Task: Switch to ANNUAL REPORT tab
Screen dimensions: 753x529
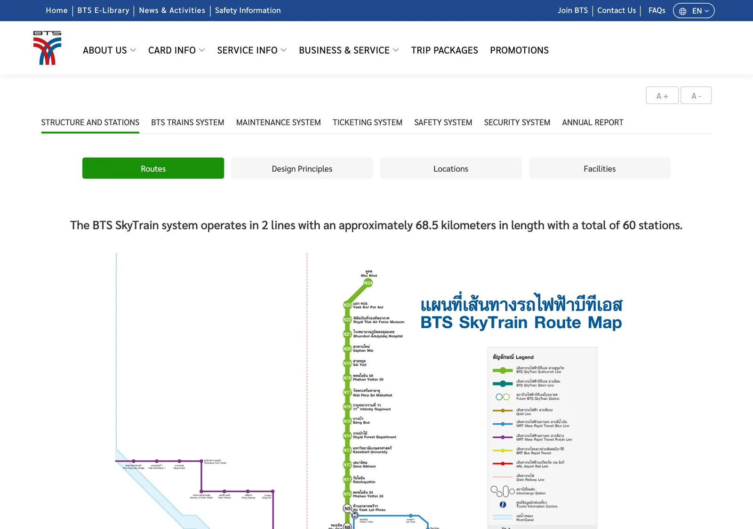Action: 593,122
